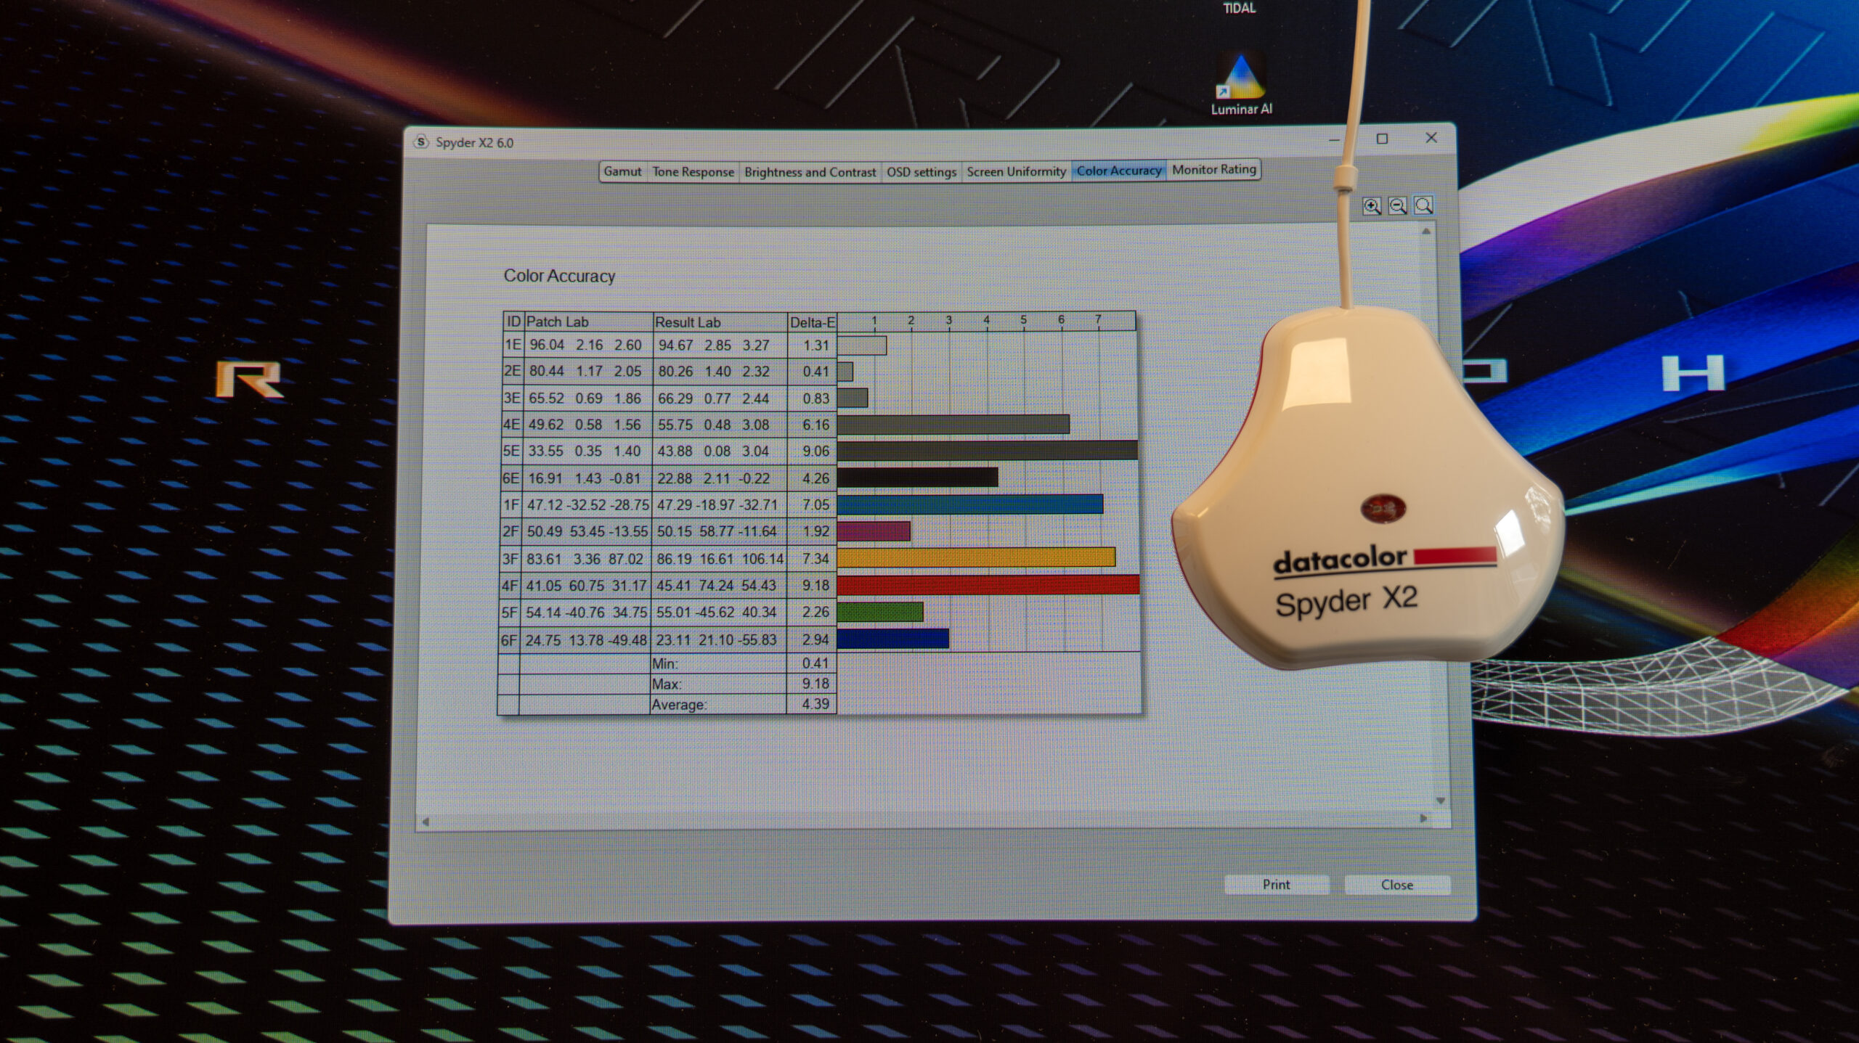Click row ID 2E
The height and width of the screenshot is (1043, 1859).
pos(512,371)
